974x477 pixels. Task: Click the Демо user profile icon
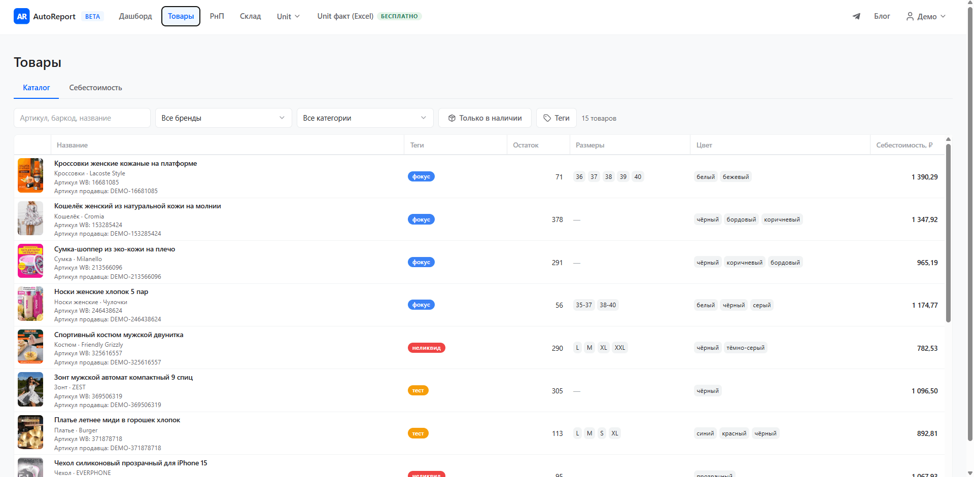click(x=910, y=16)
